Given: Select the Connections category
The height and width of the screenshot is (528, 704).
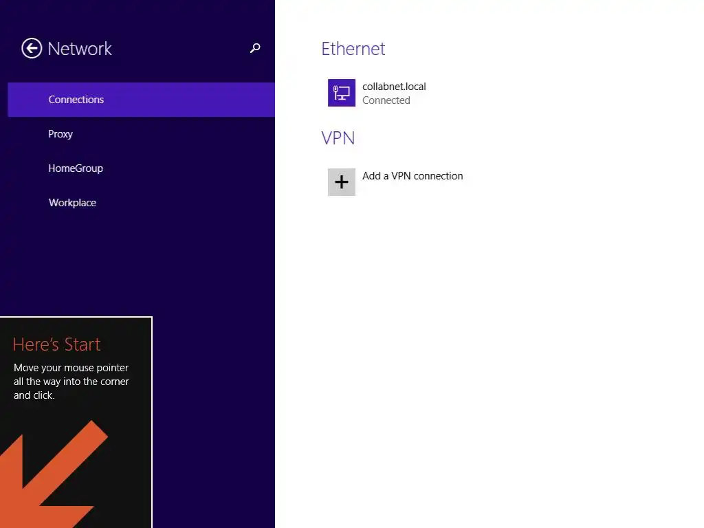Looking at the screenshot, I should (x=76, y=100).
